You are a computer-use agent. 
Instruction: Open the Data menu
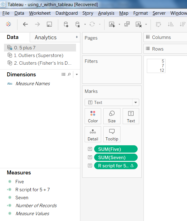pos(19,13)
